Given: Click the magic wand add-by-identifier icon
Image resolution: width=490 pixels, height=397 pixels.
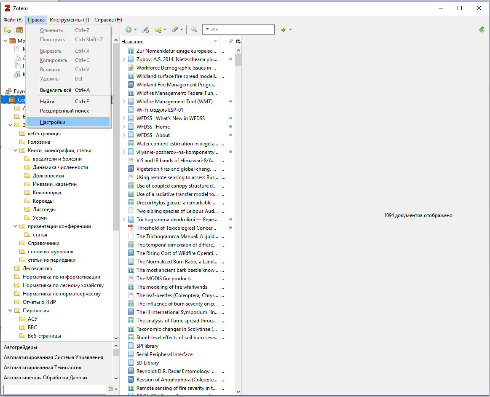Looking at the screenshot, I should coord(145,30).
